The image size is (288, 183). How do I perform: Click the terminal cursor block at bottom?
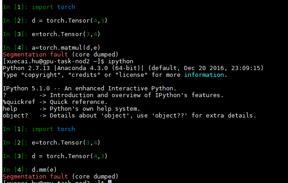110,182
